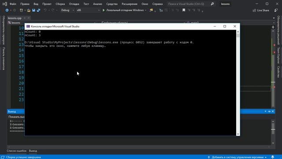Open the Вывод panel window options dropdown

265,111
